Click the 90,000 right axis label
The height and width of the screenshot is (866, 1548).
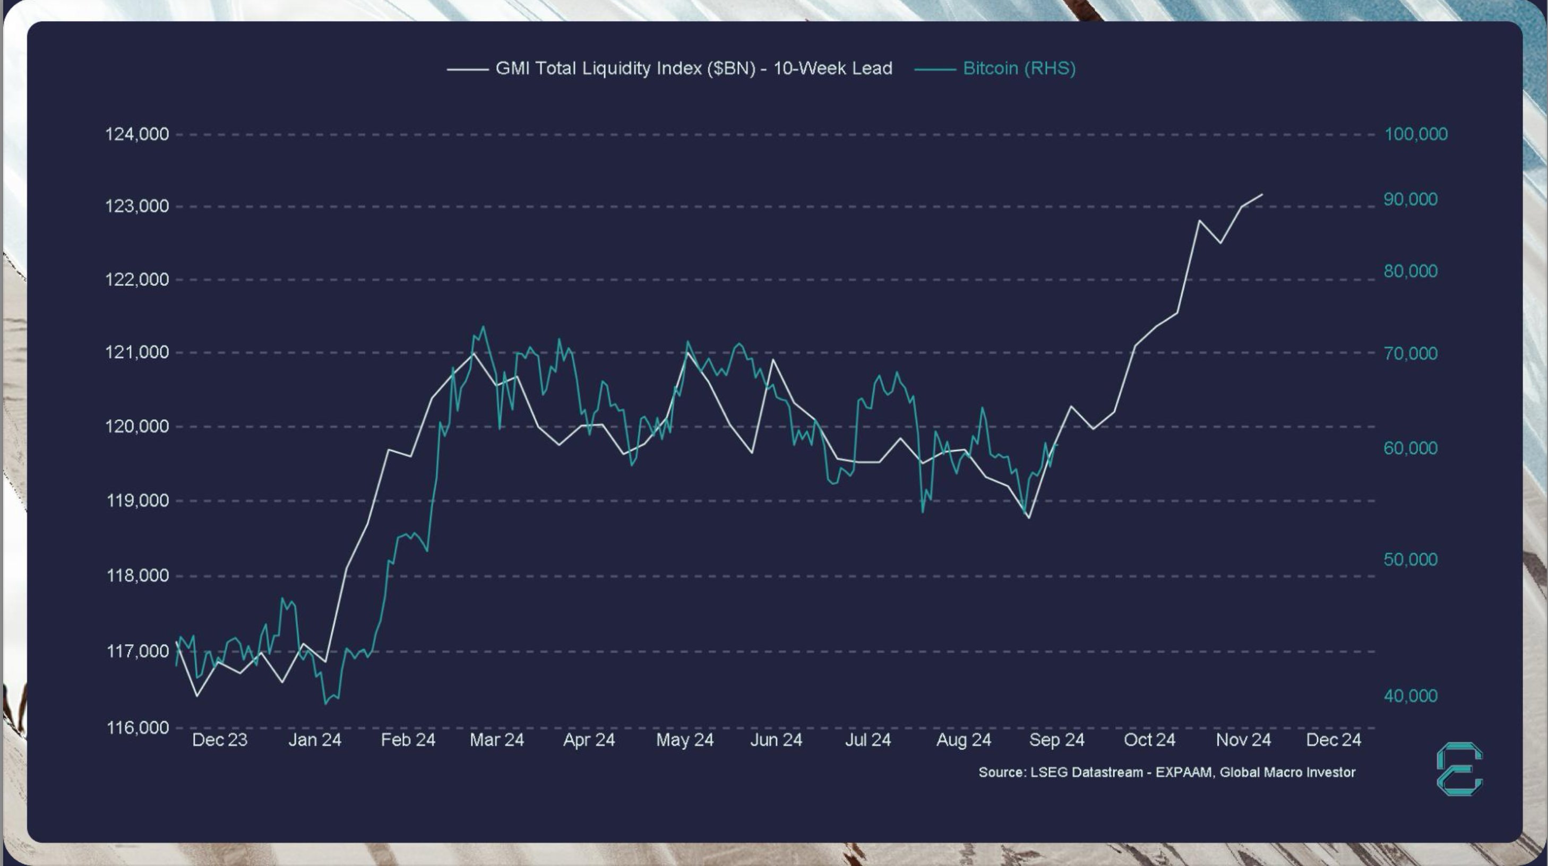tap(1410, 200)
